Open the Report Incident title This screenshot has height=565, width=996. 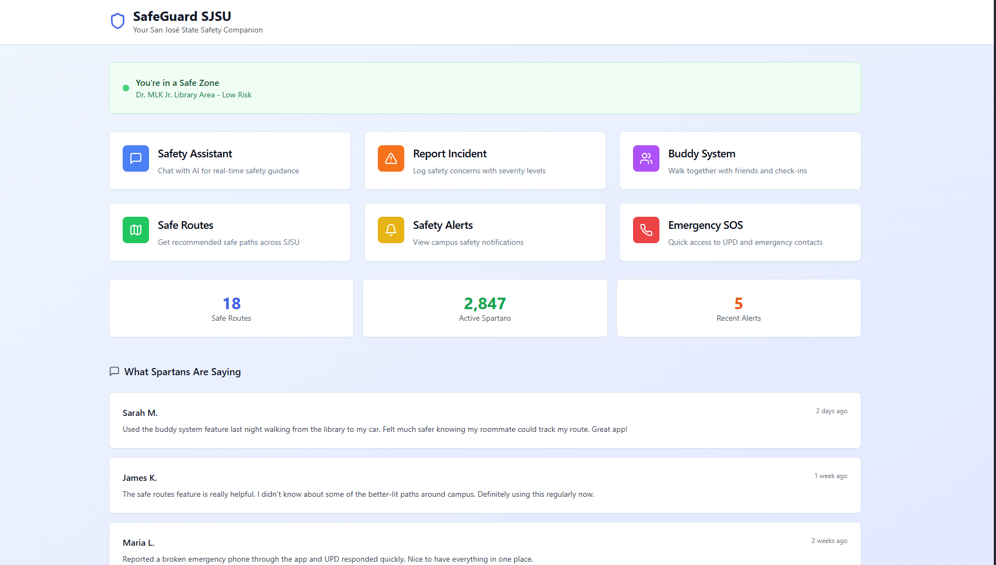[450, 153]
